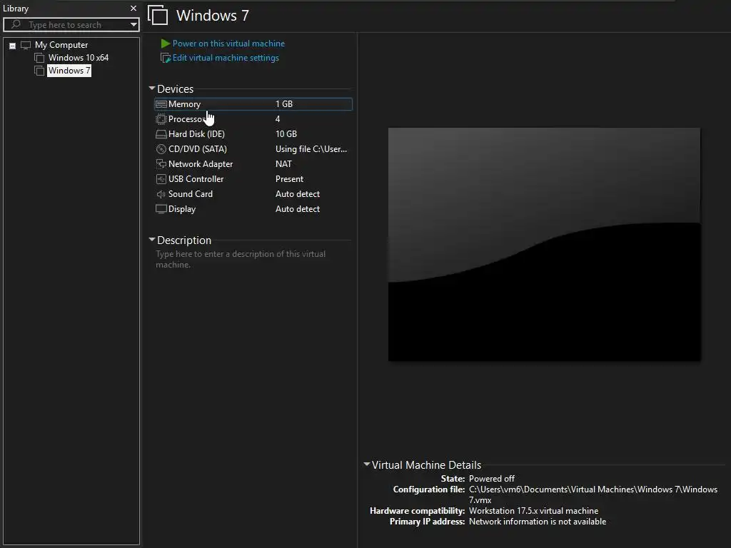
Task: Click the Sound Card speaker icon
Action: coord(161,194)
